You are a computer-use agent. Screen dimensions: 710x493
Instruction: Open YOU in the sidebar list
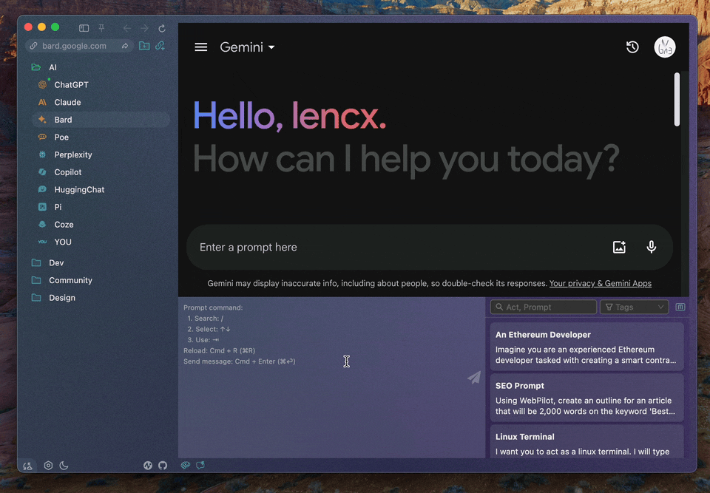[101, 242]
